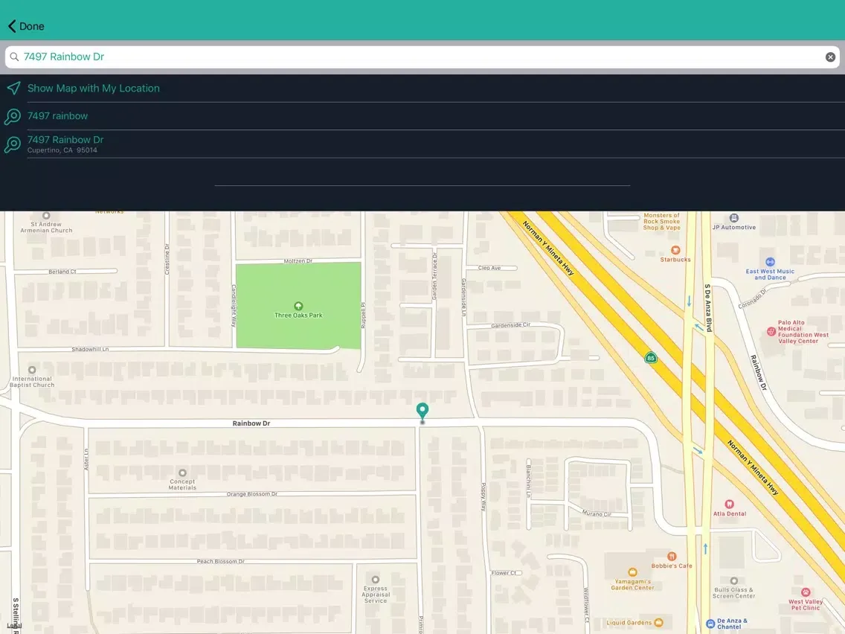Image resolution: width=845 pixels, height=634 pixels.
Task: Select Show Map with My Location
Action: click(422, 89)
